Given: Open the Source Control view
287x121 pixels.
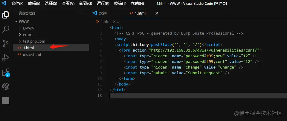Looking at the screenshot, I should [x=5, y=44].
